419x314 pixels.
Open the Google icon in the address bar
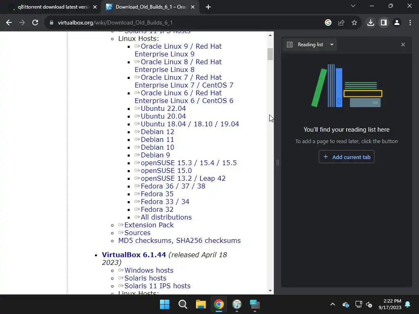point(328,23)
